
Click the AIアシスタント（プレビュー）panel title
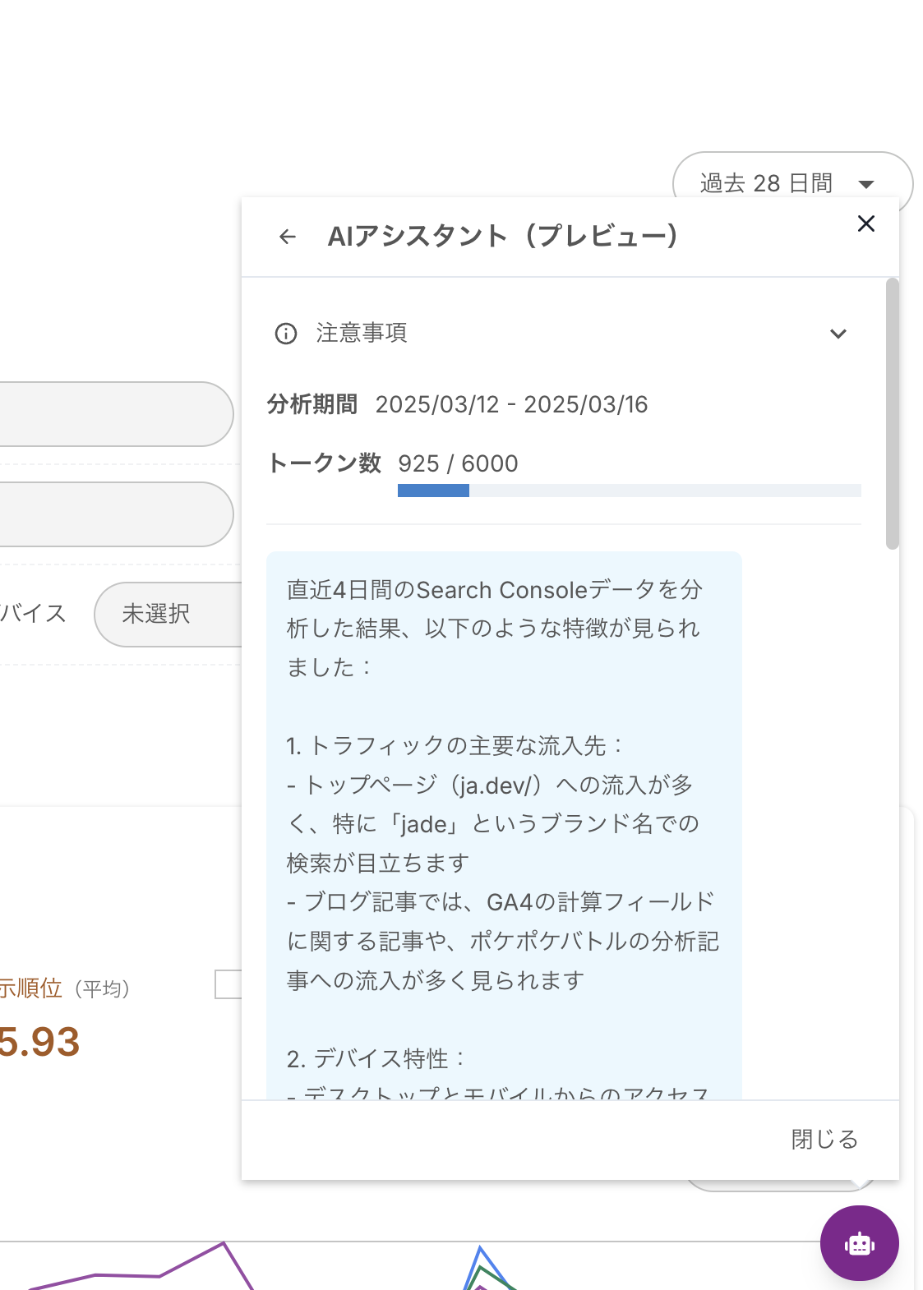[504, 236]
